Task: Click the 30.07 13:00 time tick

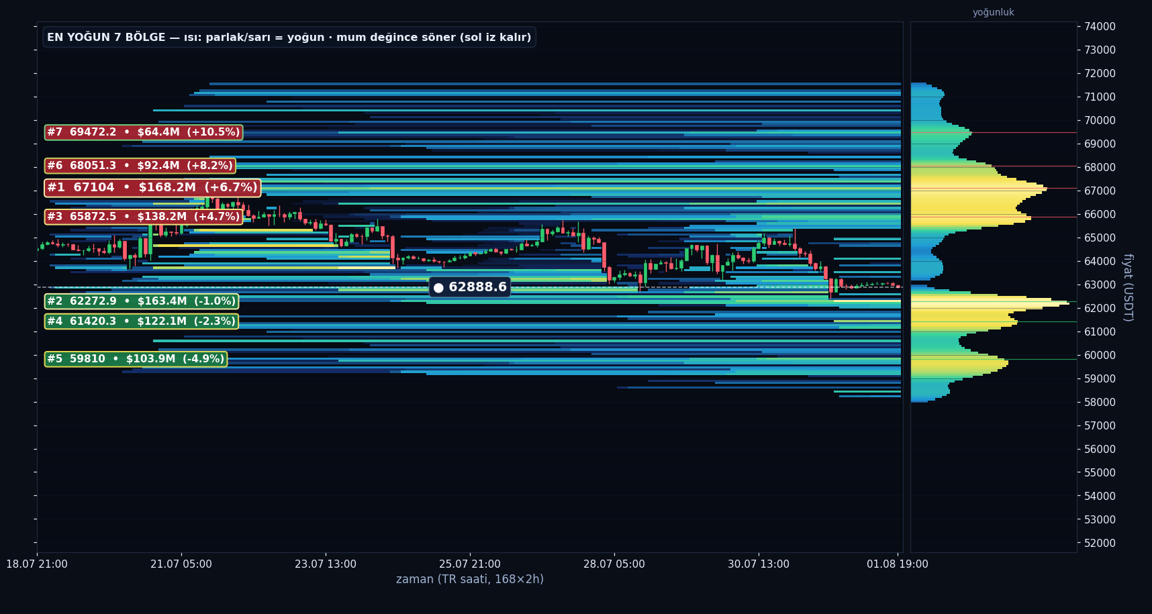Action: [x=759, y=564]
